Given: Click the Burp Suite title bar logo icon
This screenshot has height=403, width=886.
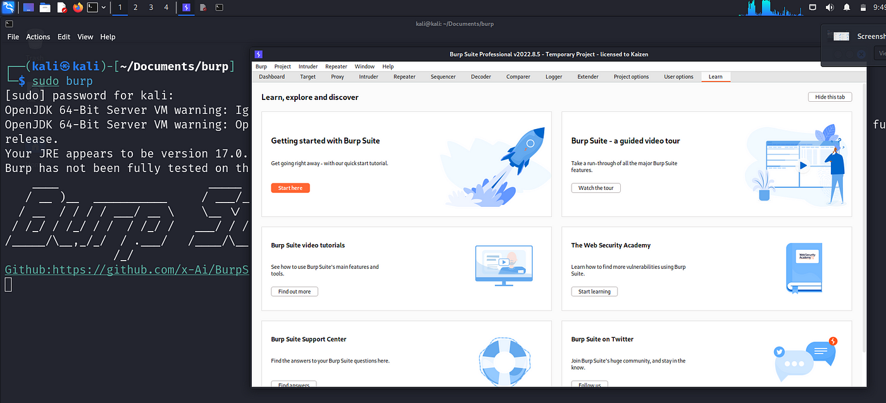Looking at the screenshot, I should [258, 54].
